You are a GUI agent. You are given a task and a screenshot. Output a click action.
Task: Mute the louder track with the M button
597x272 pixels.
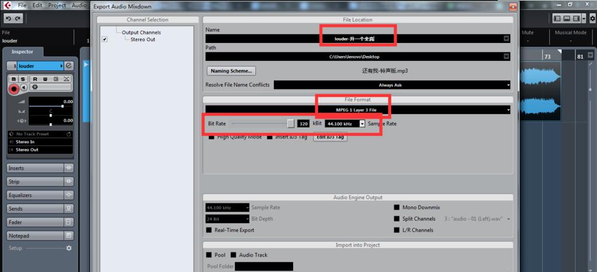coord(14,79)
